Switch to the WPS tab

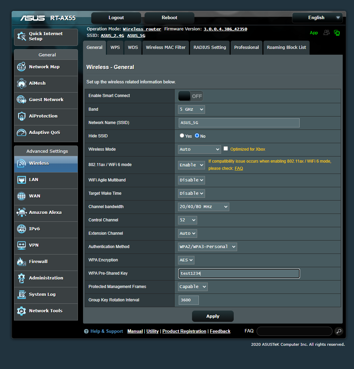click(x=115, y=47)
